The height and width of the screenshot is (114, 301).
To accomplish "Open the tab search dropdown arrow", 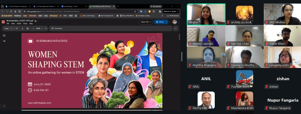I will [2, 6].
